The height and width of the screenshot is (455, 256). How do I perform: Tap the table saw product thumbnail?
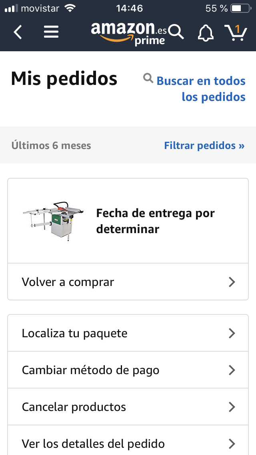53,220
